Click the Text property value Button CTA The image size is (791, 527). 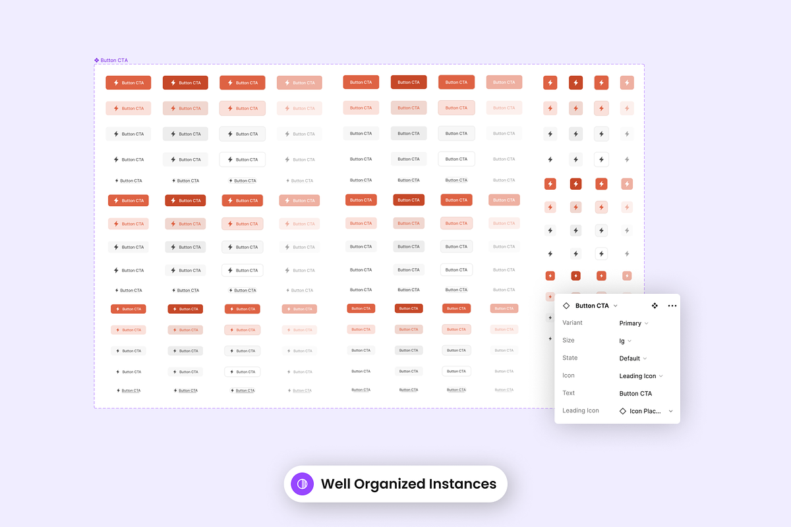635,393
